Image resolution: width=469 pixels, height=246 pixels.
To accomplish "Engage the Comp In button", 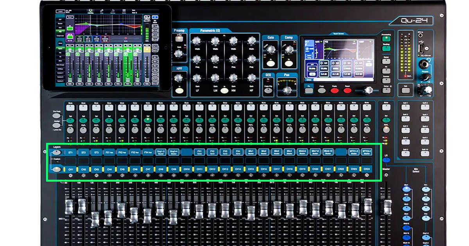I will point(288,63).
